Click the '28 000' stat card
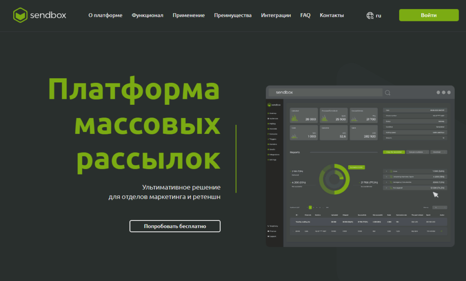This screenshot has width=466, height=281. click(304, 115)
